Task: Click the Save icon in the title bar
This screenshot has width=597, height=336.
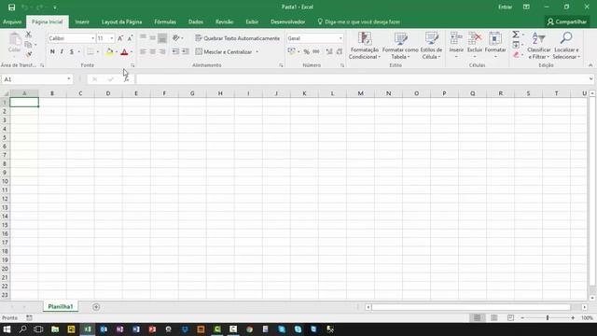Action: click(x=11, y=7)
